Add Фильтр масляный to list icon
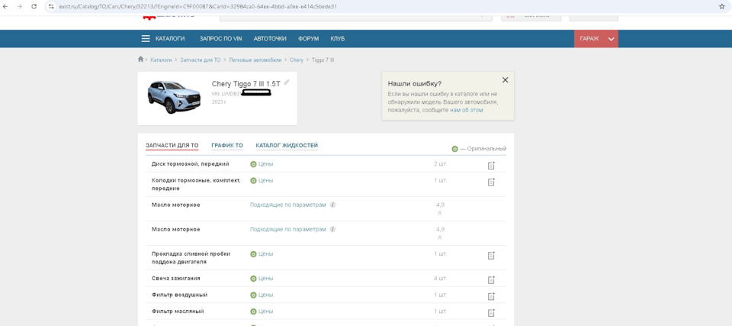This screenshot has width=732, height=326. coord(491,312)
